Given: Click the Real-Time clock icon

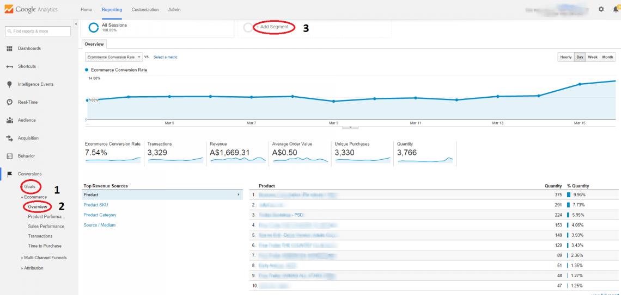Looking at the screenshot, I should tap(9, 102).
